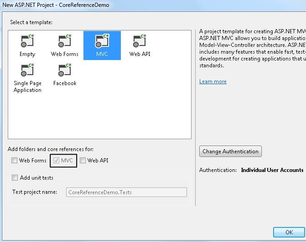Tick the Web Forms core references checkbox
Viewport: 306px width, 242px height.
click(x=14, y=161)
